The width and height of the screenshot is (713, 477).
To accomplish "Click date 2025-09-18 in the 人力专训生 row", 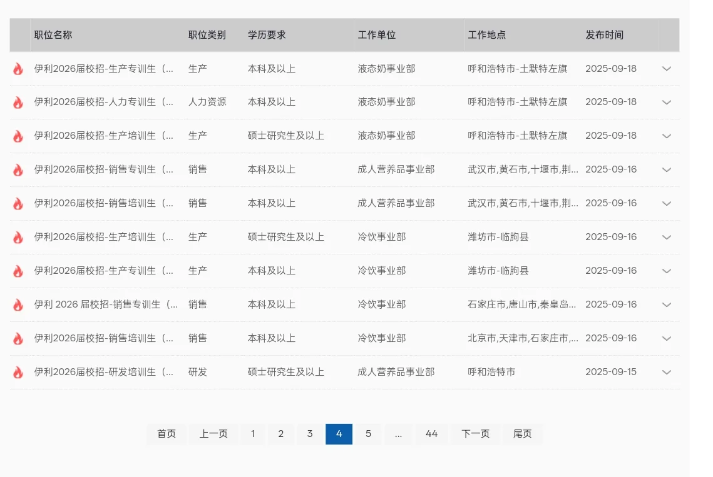I will coord(611,103).
